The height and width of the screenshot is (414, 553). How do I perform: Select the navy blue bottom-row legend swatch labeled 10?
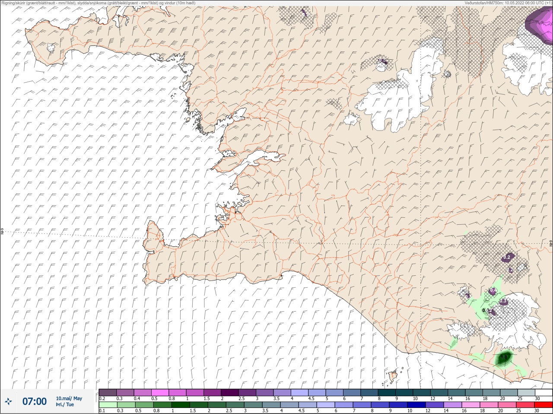[x=417, y=405]
